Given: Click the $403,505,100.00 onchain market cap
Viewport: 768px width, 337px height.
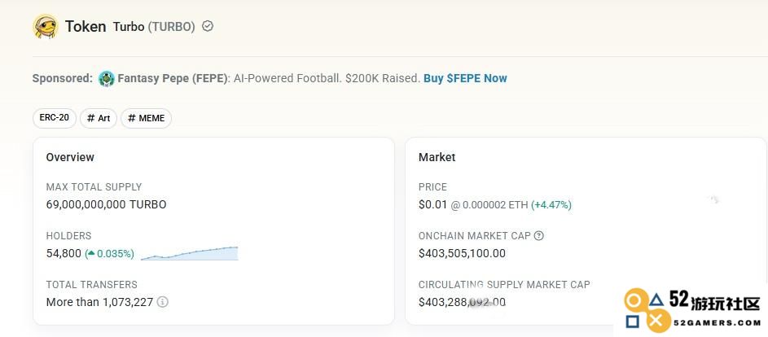Looking at the screenshot, I should click(x=462, y=253).
